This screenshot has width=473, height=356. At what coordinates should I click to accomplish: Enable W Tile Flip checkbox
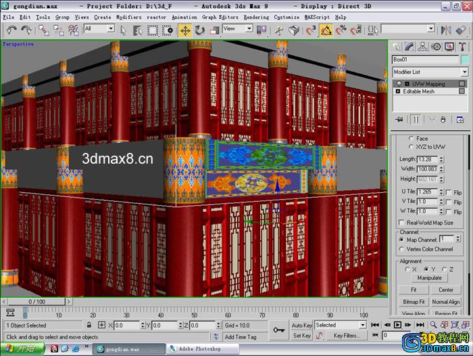click(x=449, y=212)
